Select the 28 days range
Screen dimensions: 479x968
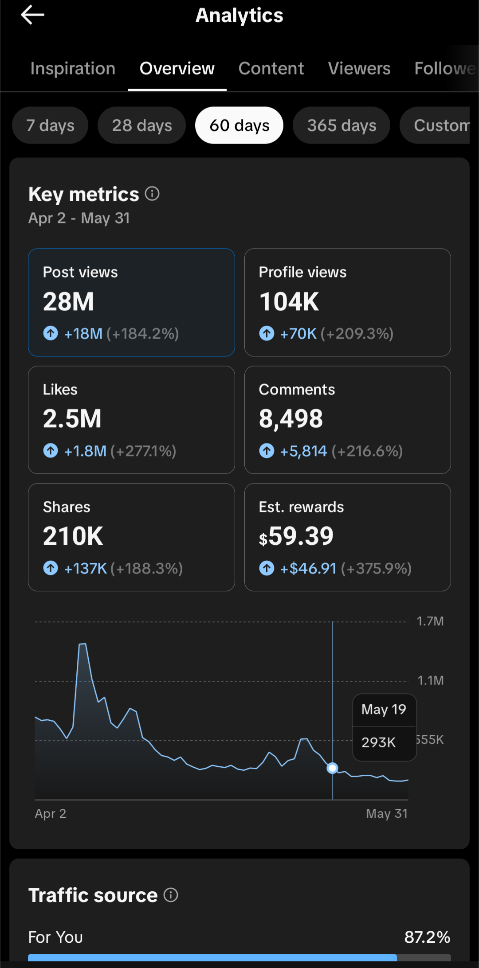tap(142, 125)
